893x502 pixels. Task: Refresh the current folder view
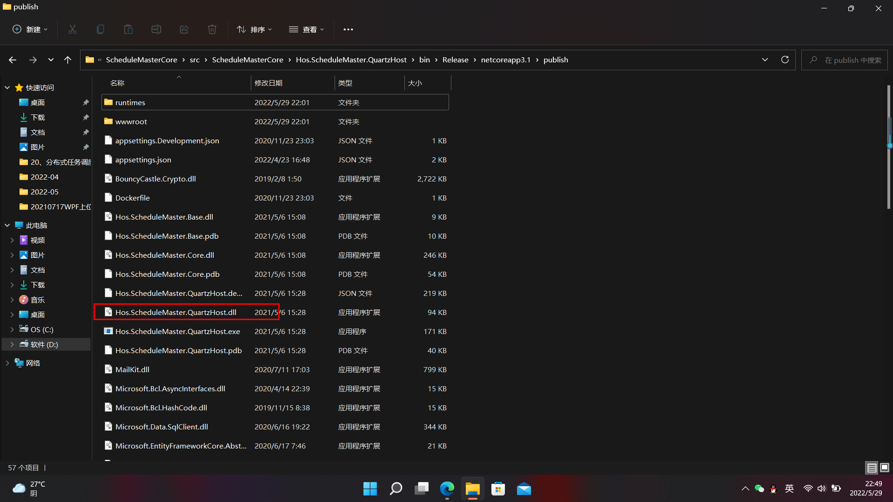785,60
